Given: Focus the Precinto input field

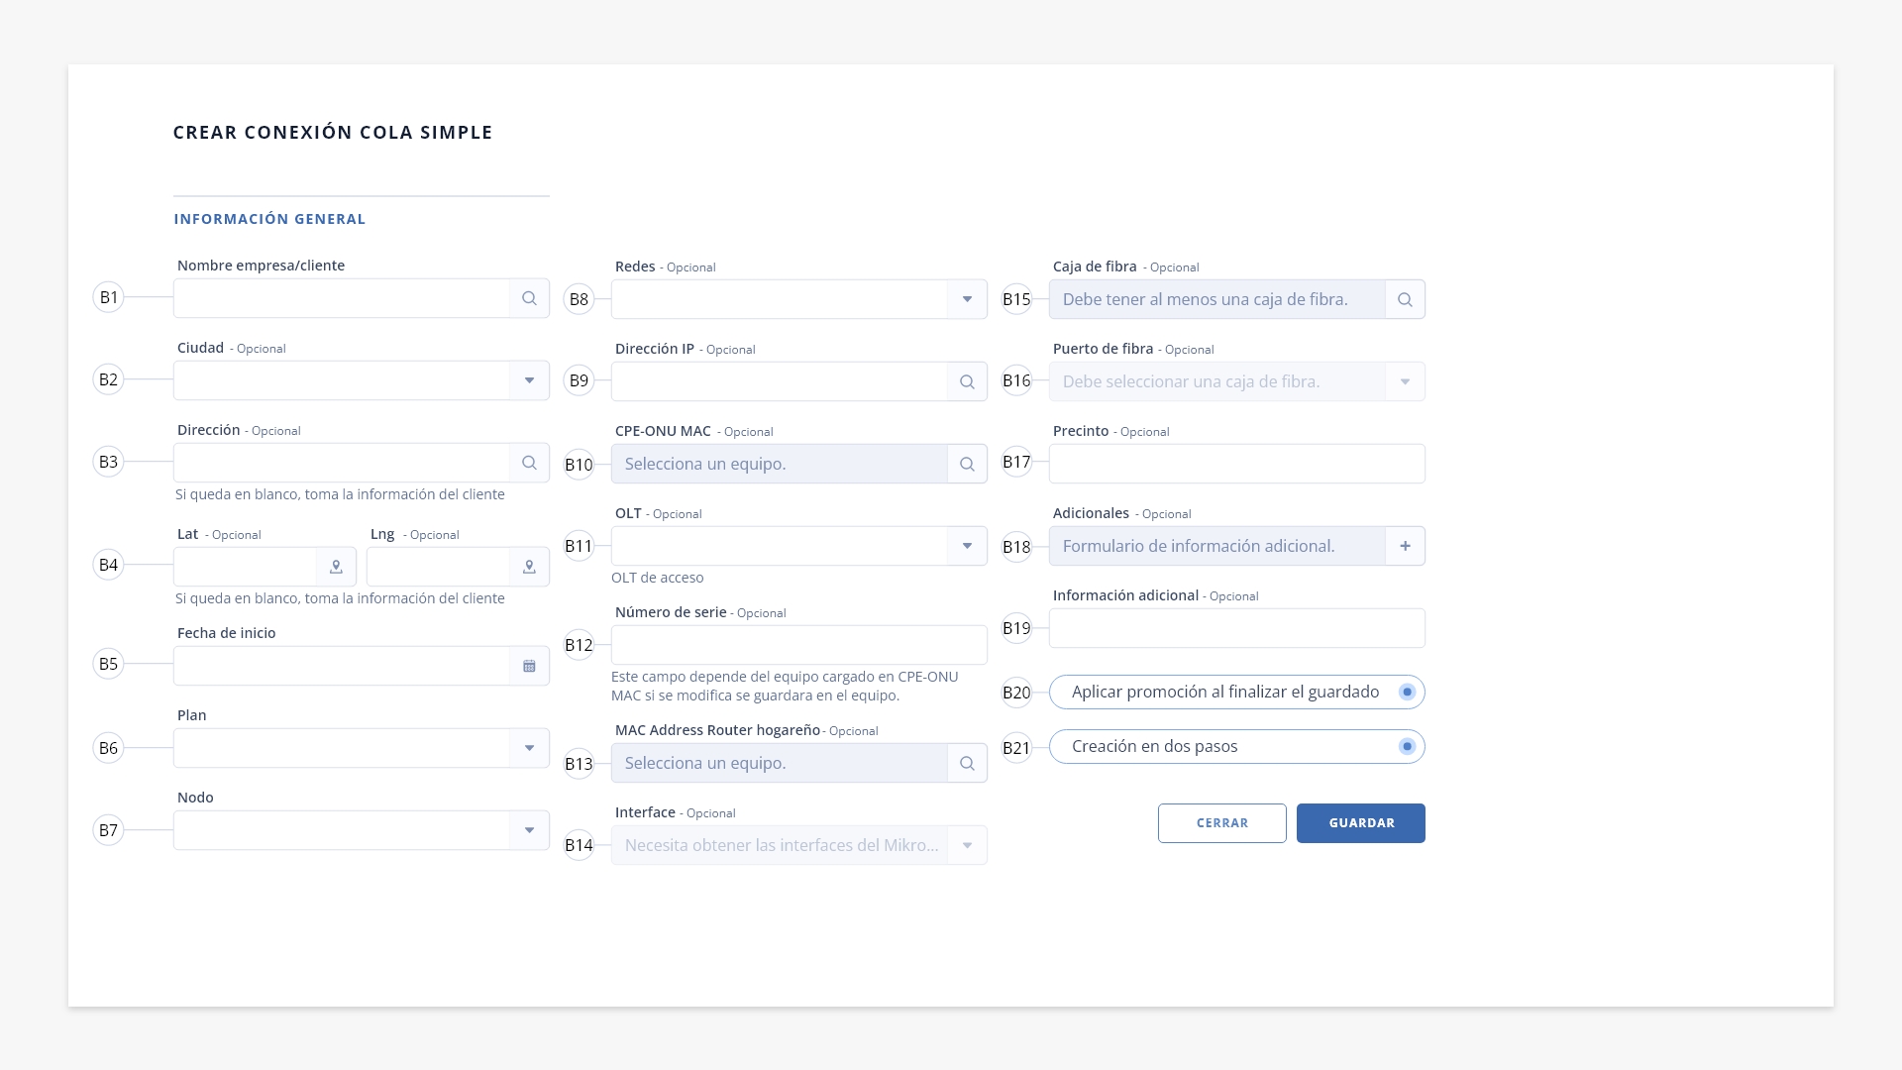Looking at the screenshot, I should click(1237, 464).
